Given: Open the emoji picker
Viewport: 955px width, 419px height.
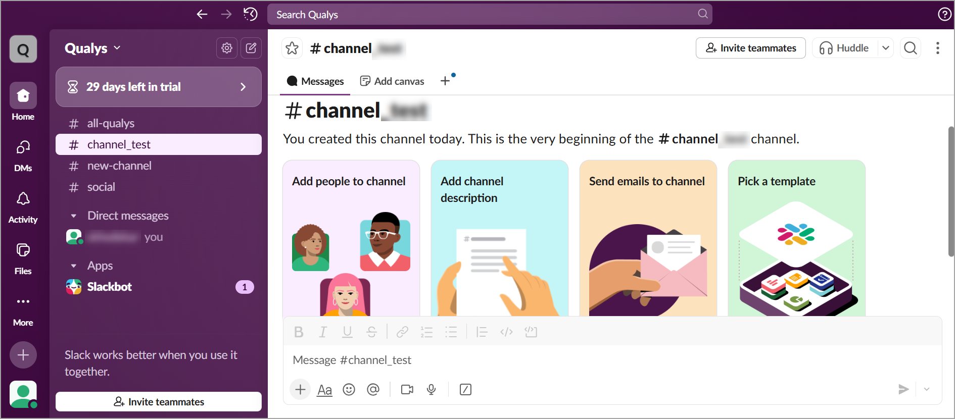Looking at the screenshot, I should pyautogui.click(x=349, y=389).
